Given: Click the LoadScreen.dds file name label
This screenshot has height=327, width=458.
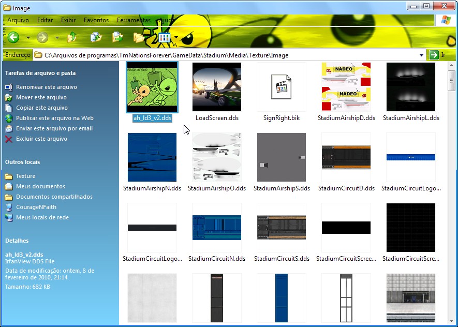Looking at the screenshot, I should (217, 118).
